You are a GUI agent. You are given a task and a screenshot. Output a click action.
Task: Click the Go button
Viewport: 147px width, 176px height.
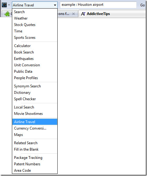[x=142, y=5]
